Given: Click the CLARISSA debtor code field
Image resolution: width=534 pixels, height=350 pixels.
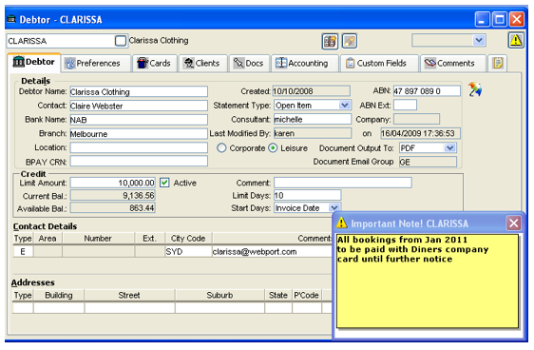Looking at the screenshot, I should point(61,41).
